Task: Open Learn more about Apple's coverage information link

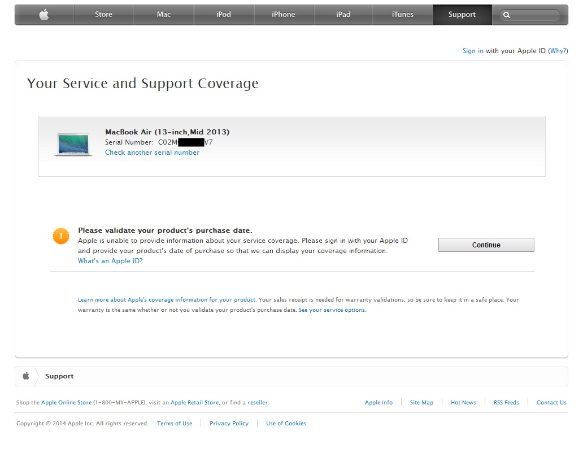Action: pos(167,299)
